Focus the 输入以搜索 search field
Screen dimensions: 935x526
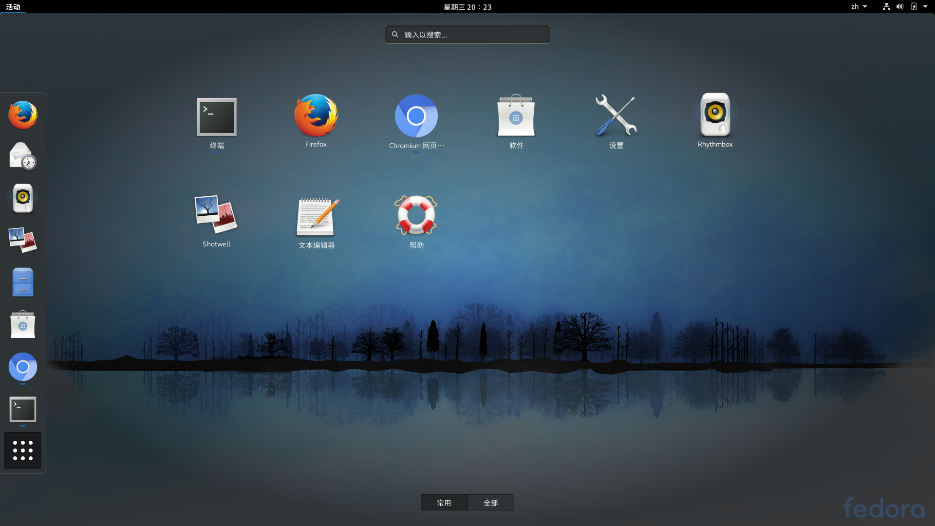coord(467,35)
